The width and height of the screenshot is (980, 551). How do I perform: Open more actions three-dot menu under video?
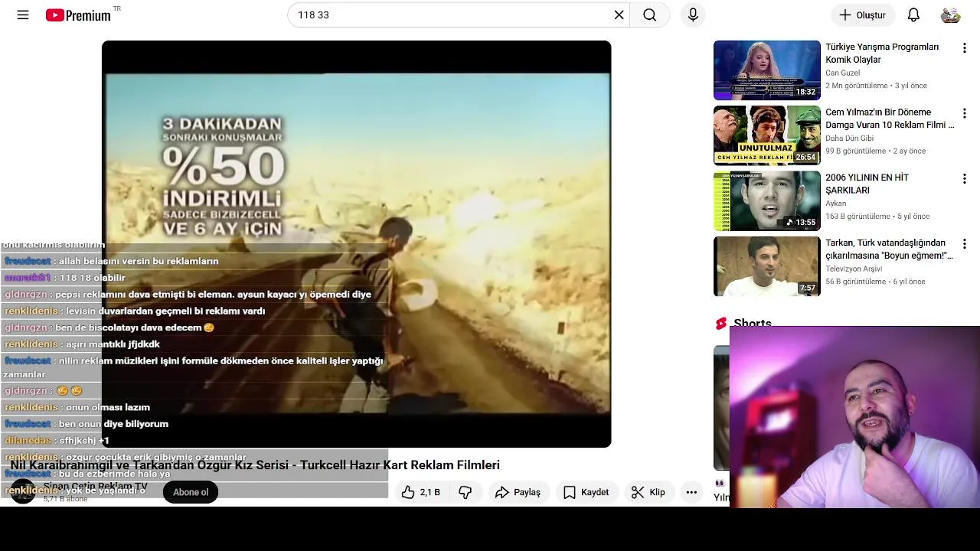coord(691,492)
